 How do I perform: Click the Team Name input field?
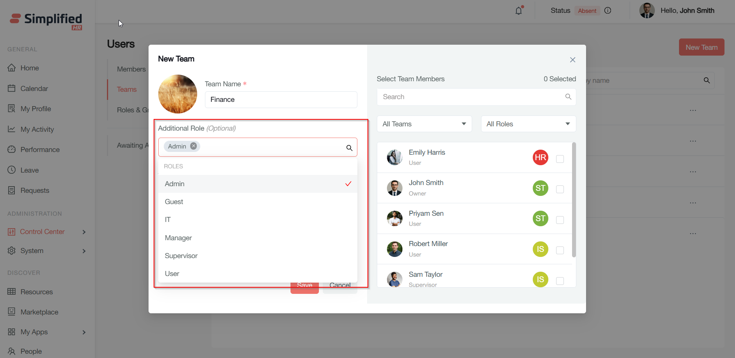(281, 100)
